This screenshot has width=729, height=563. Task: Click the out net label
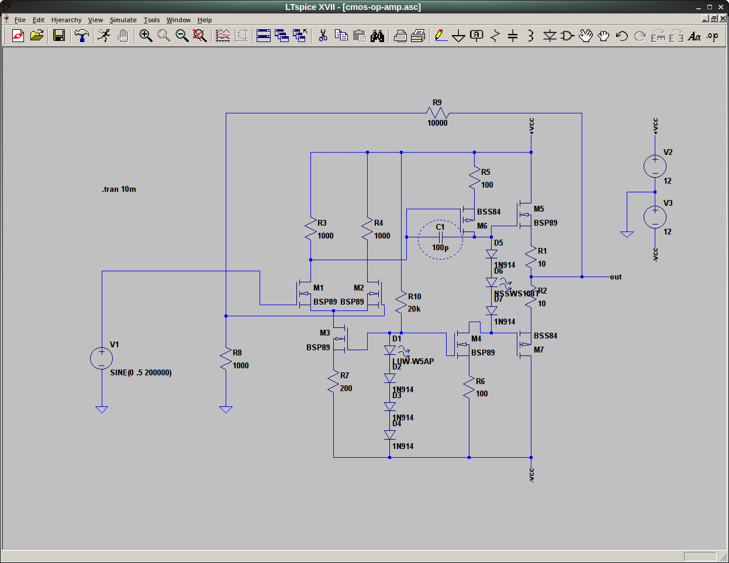point(616,277)
